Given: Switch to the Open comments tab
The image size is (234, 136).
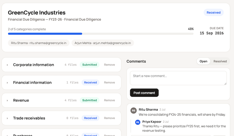Looking at the screenshot, I should click(x=203, y=61).
